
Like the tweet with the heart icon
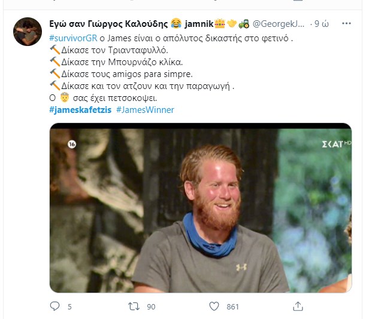[214, 306]
